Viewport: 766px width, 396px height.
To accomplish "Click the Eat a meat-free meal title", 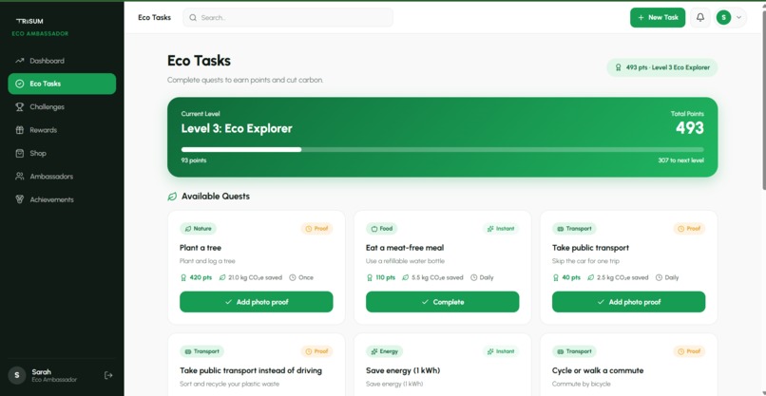I will click(x=405, y=248).
